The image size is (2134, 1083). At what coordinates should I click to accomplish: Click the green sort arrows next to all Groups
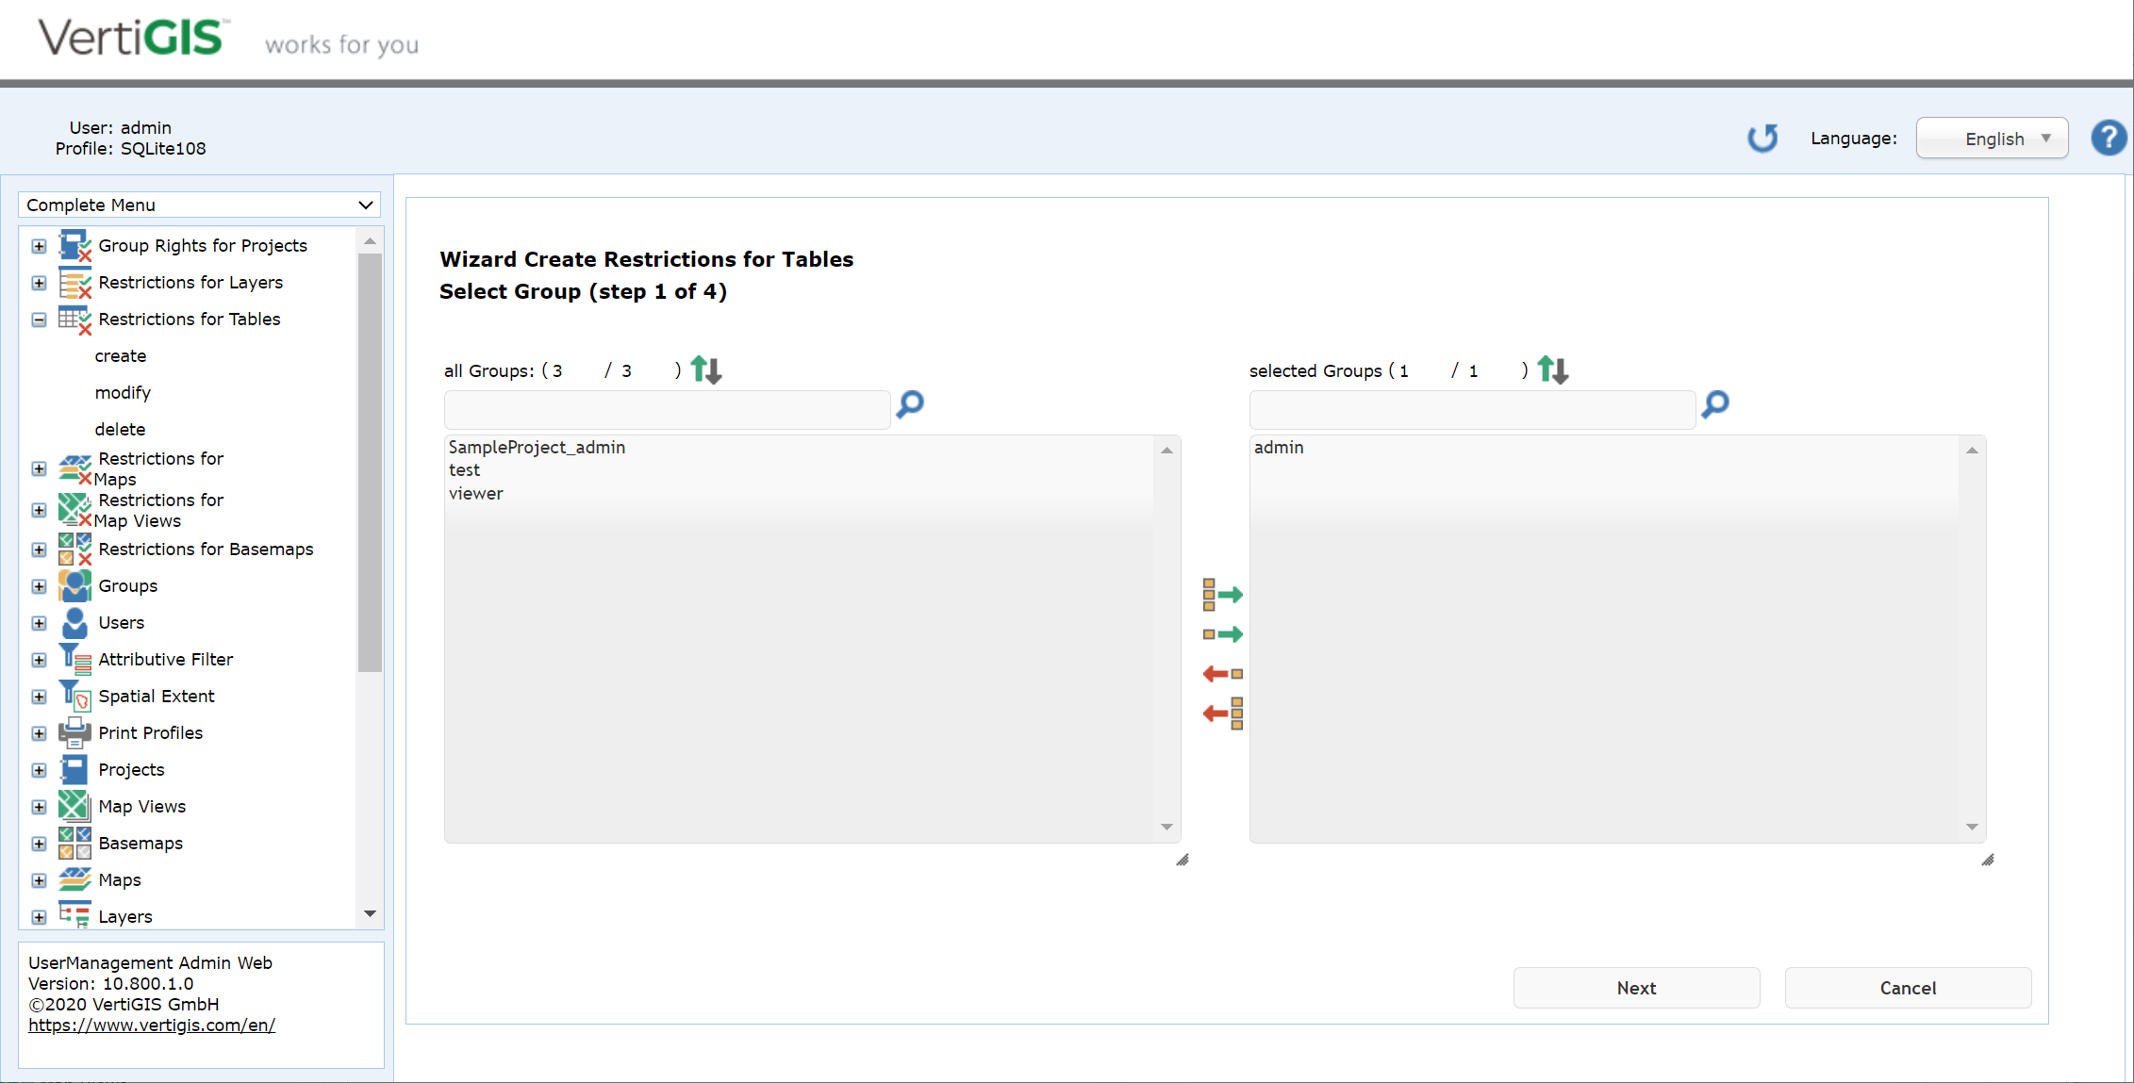click(x=705, y=369)
